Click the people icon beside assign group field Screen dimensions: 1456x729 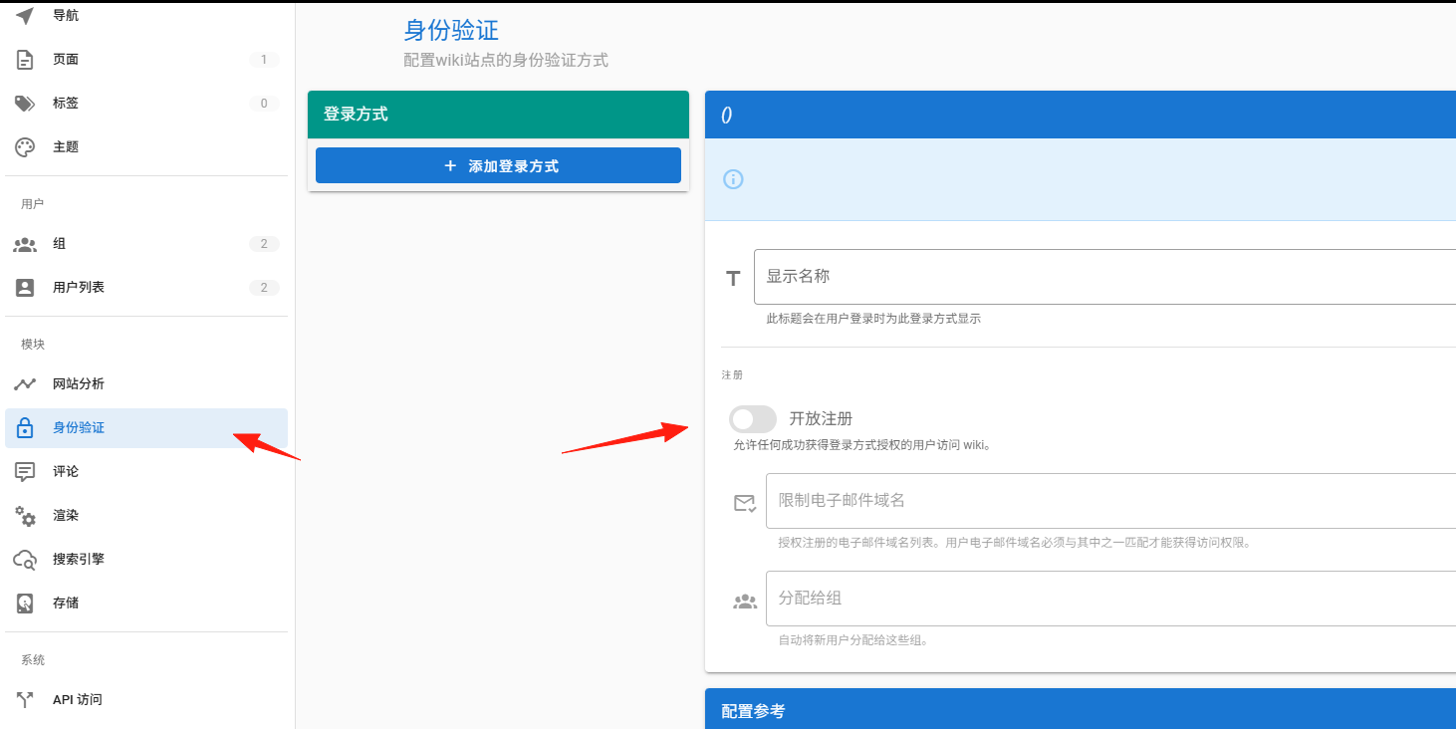tap(744, 602)
